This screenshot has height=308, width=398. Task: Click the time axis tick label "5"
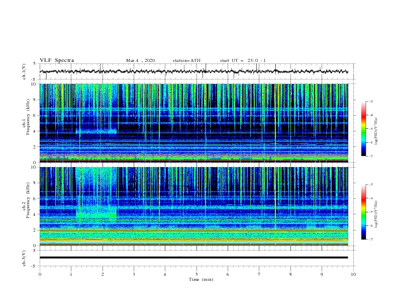pos(196,274)
